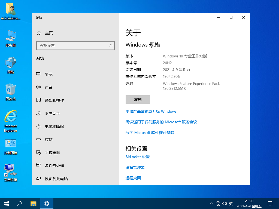
Task: Close the 设置 window
Action: 243,17
